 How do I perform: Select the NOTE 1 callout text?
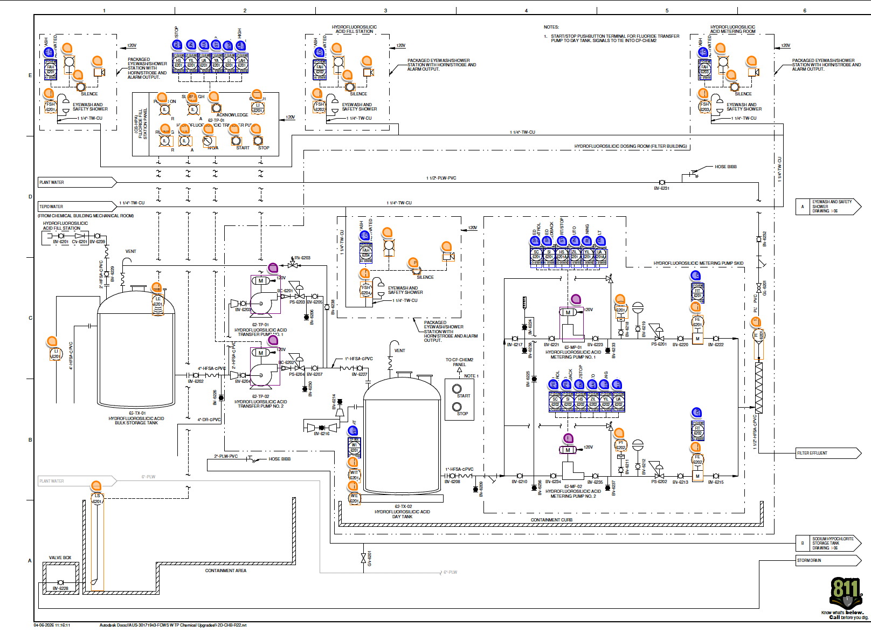(471, 376)
